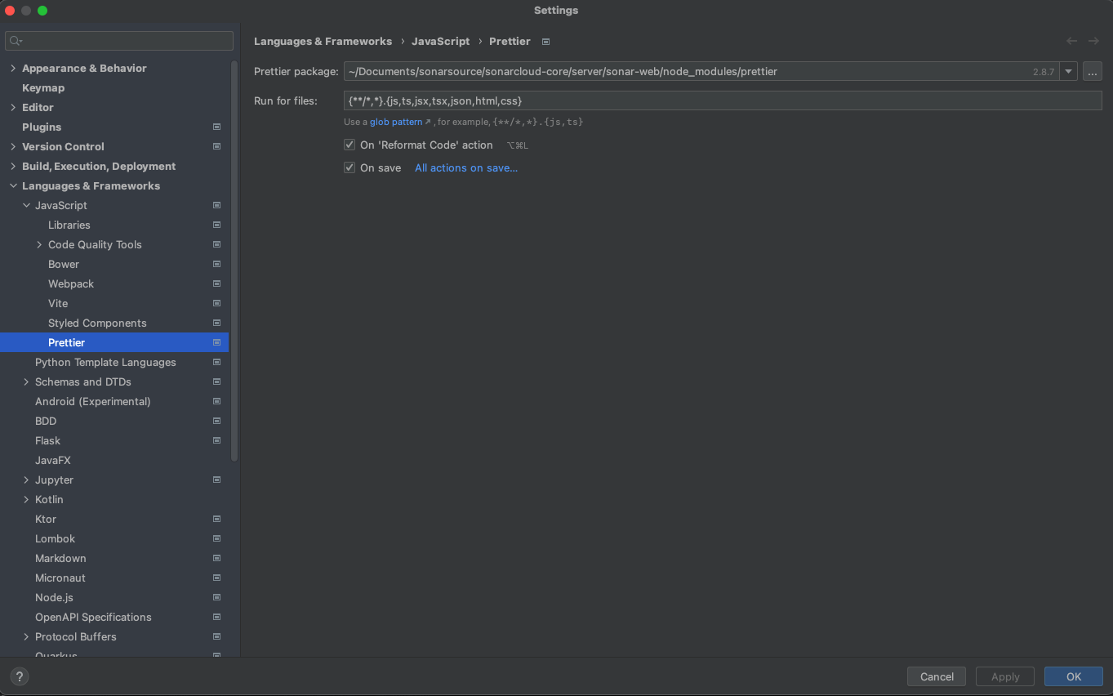Expand the Editor section
Screen dimensions: 1113x696
click(x=13, y=107)
